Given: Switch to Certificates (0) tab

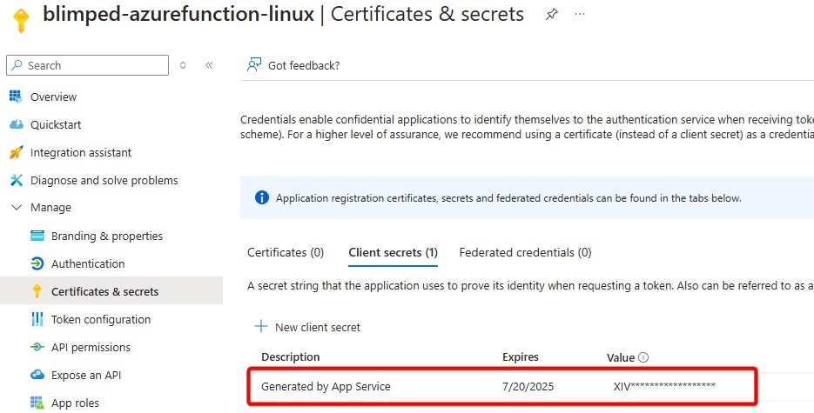Looking at the screenshot, I should tap(286, 252).
